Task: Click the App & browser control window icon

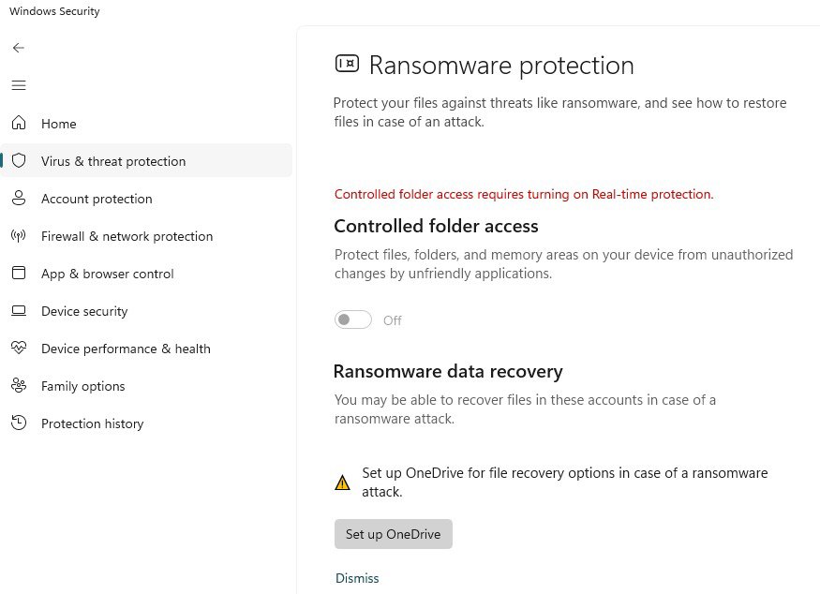Action: [x=19, y=274]
